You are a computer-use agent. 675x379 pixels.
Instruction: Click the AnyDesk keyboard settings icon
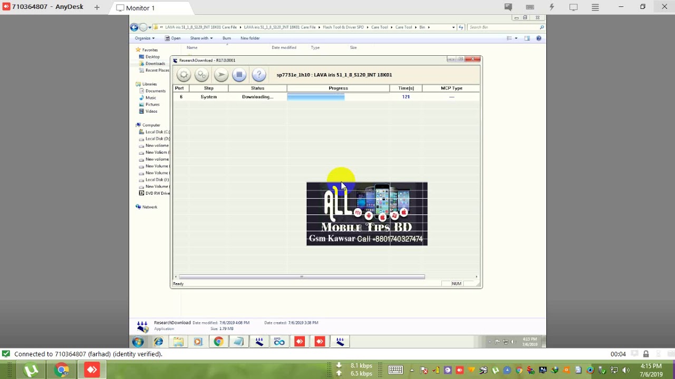tap(530, 7)
